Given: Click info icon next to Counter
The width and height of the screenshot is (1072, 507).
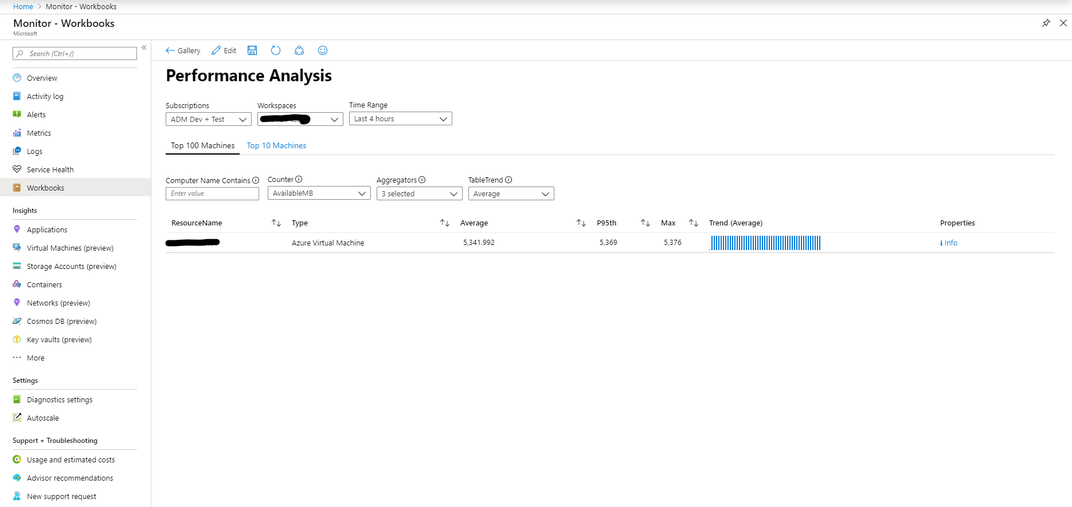Looking at the screenshot, I should point(299,179).
